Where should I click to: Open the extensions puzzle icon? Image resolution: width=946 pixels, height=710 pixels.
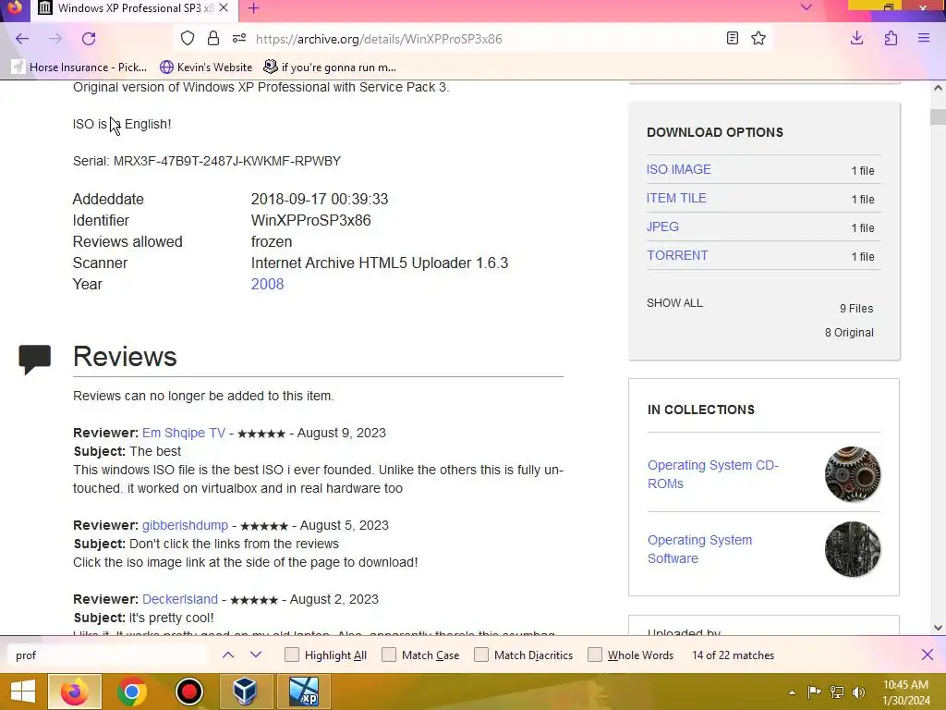pos(891,39)
